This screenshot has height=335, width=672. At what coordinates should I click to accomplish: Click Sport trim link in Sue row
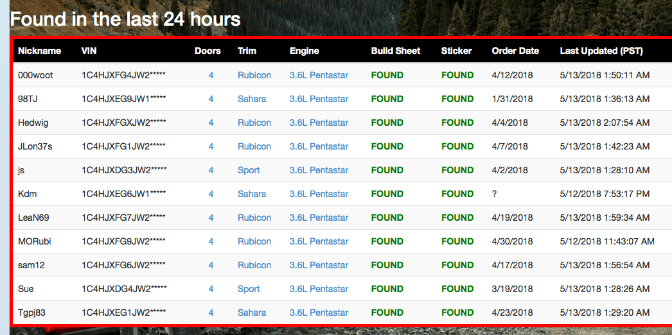click(249, 289)
